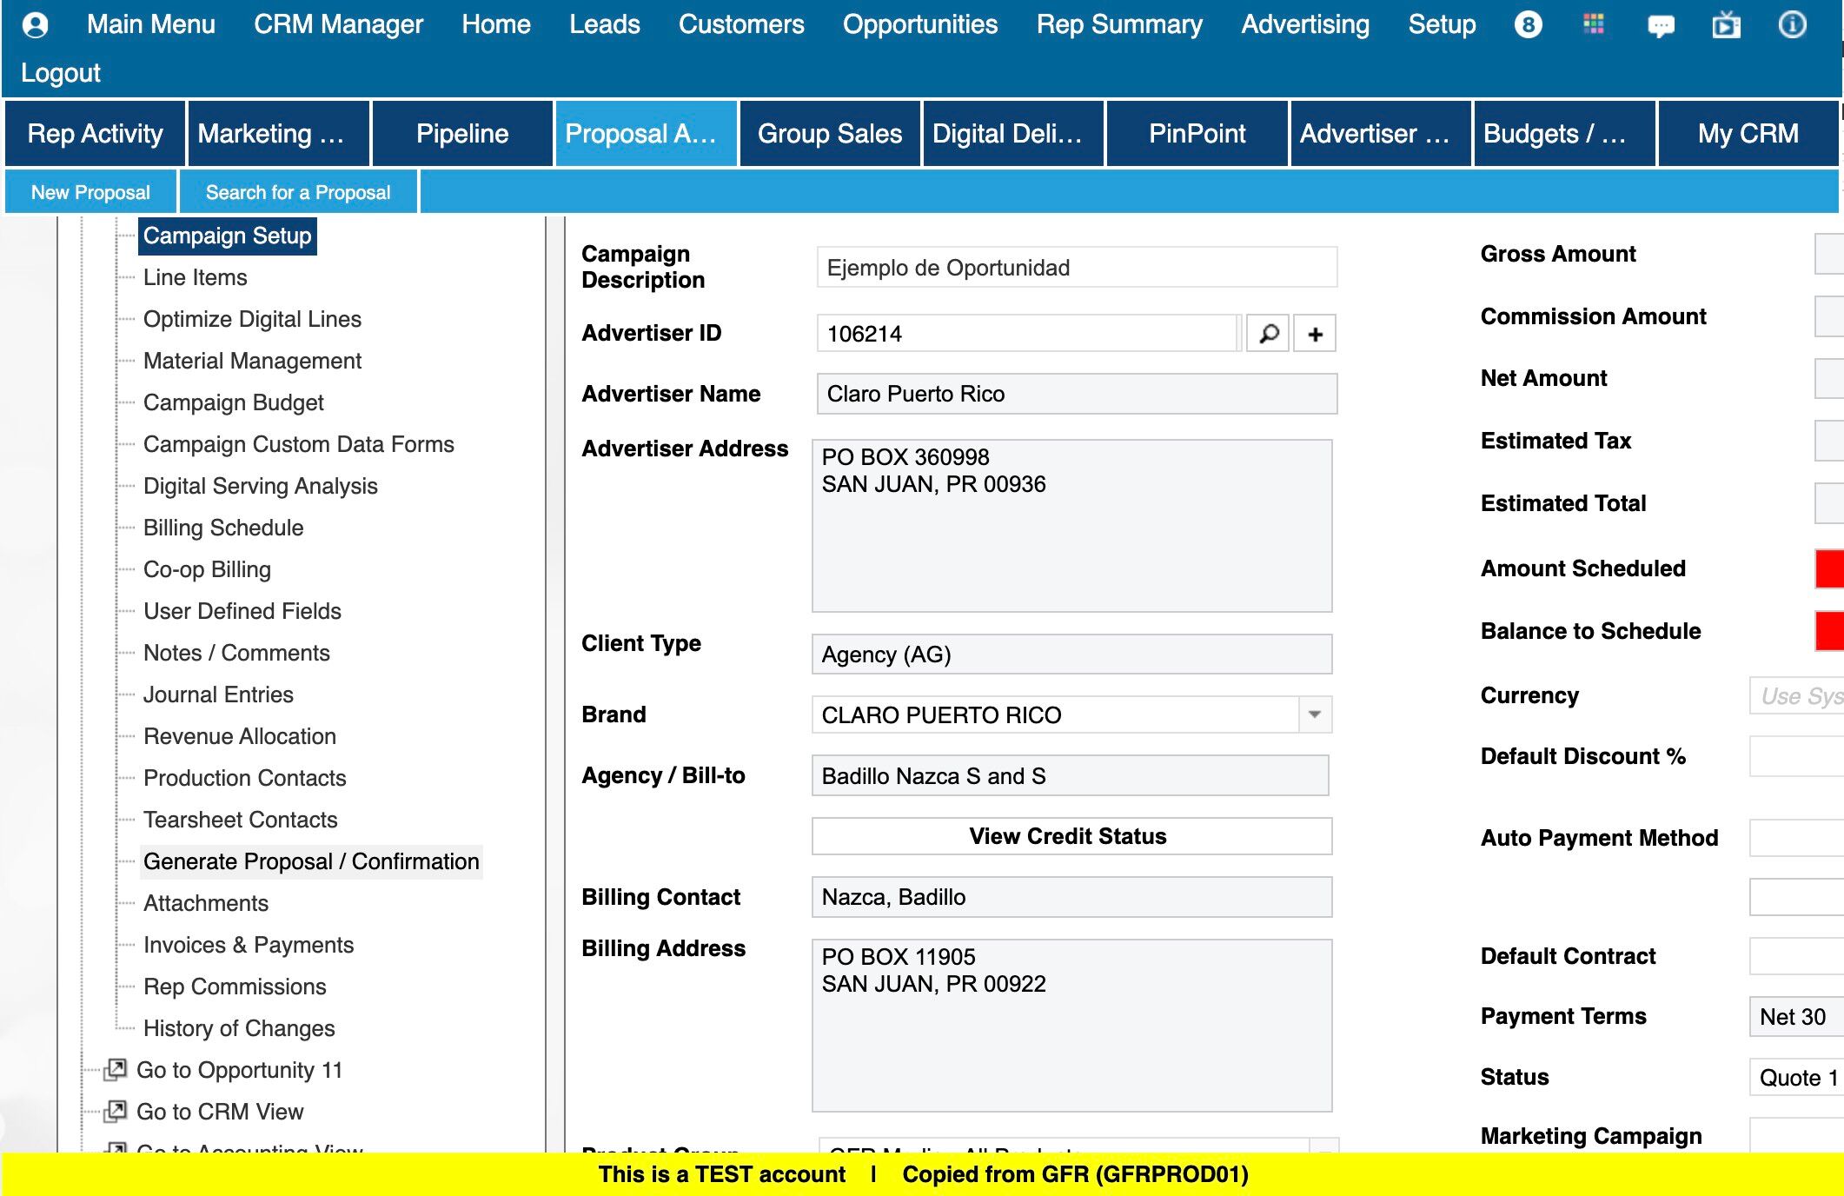Search advertiser with magnifier icon
1844x1196 pixels.
tap(1268, 334)
